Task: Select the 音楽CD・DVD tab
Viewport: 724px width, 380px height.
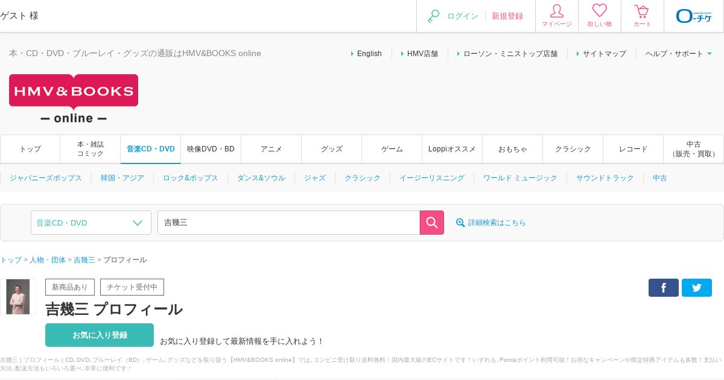Action: click(x=151, y=149)
